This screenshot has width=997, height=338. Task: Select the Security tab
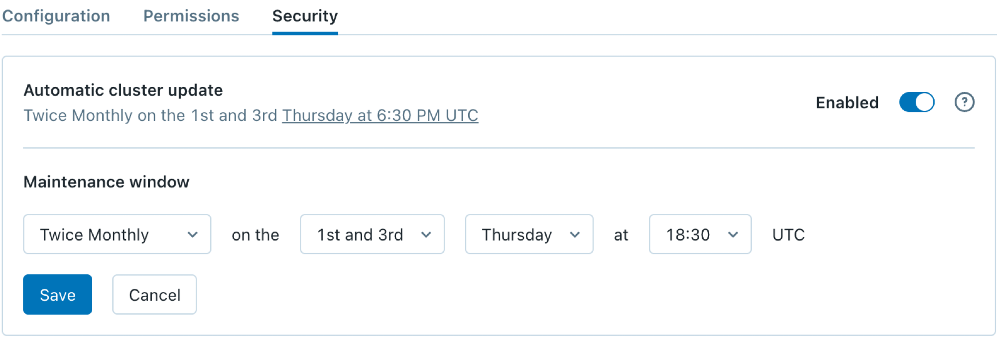(x=304, y=15)
